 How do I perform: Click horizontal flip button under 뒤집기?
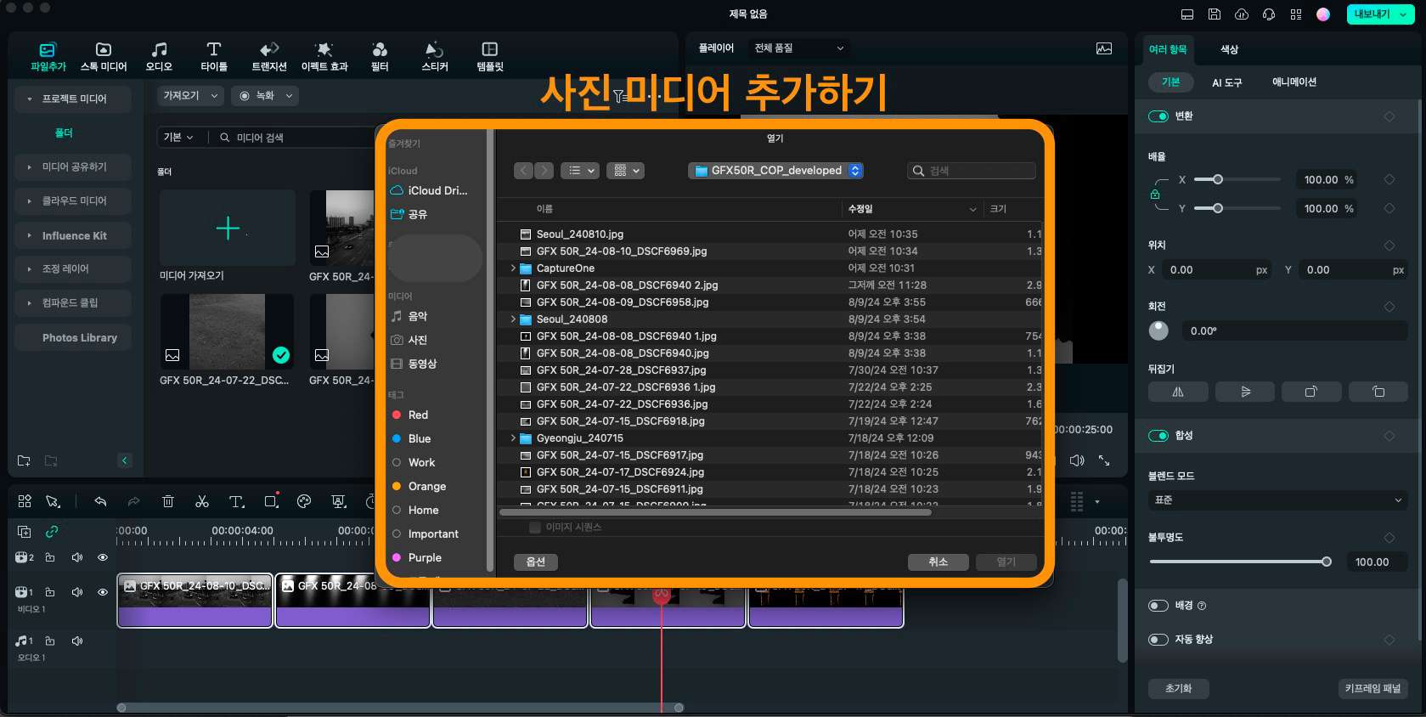(1177, 392)
